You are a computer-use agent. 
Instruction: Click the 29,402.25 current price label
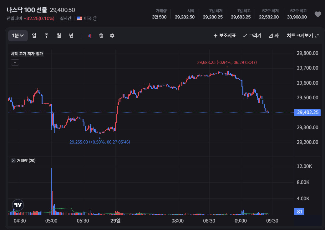click(x=307, y=112)
